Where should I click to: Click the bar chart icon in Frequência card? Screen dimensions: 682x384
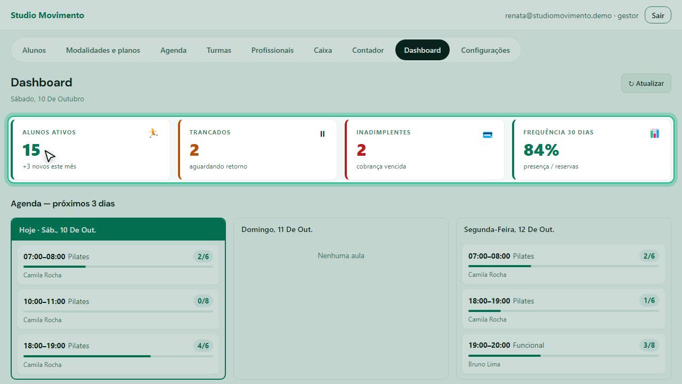[x=655, y=133]
